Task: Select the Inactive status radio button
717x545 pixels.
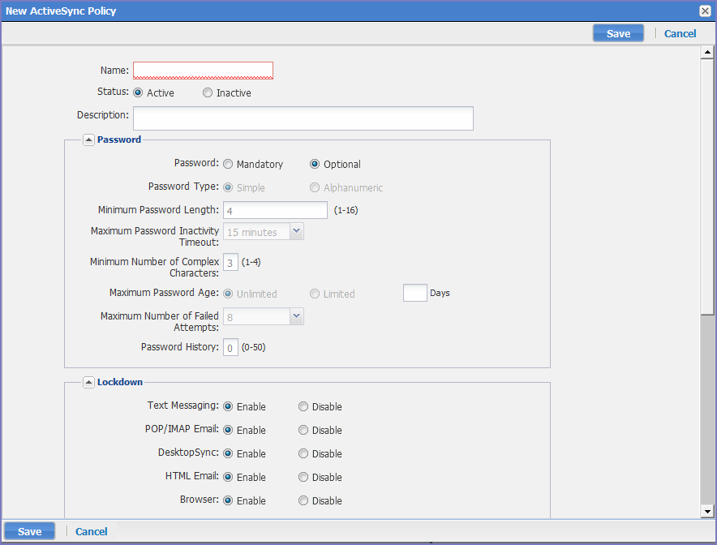Action: (208, 92)
